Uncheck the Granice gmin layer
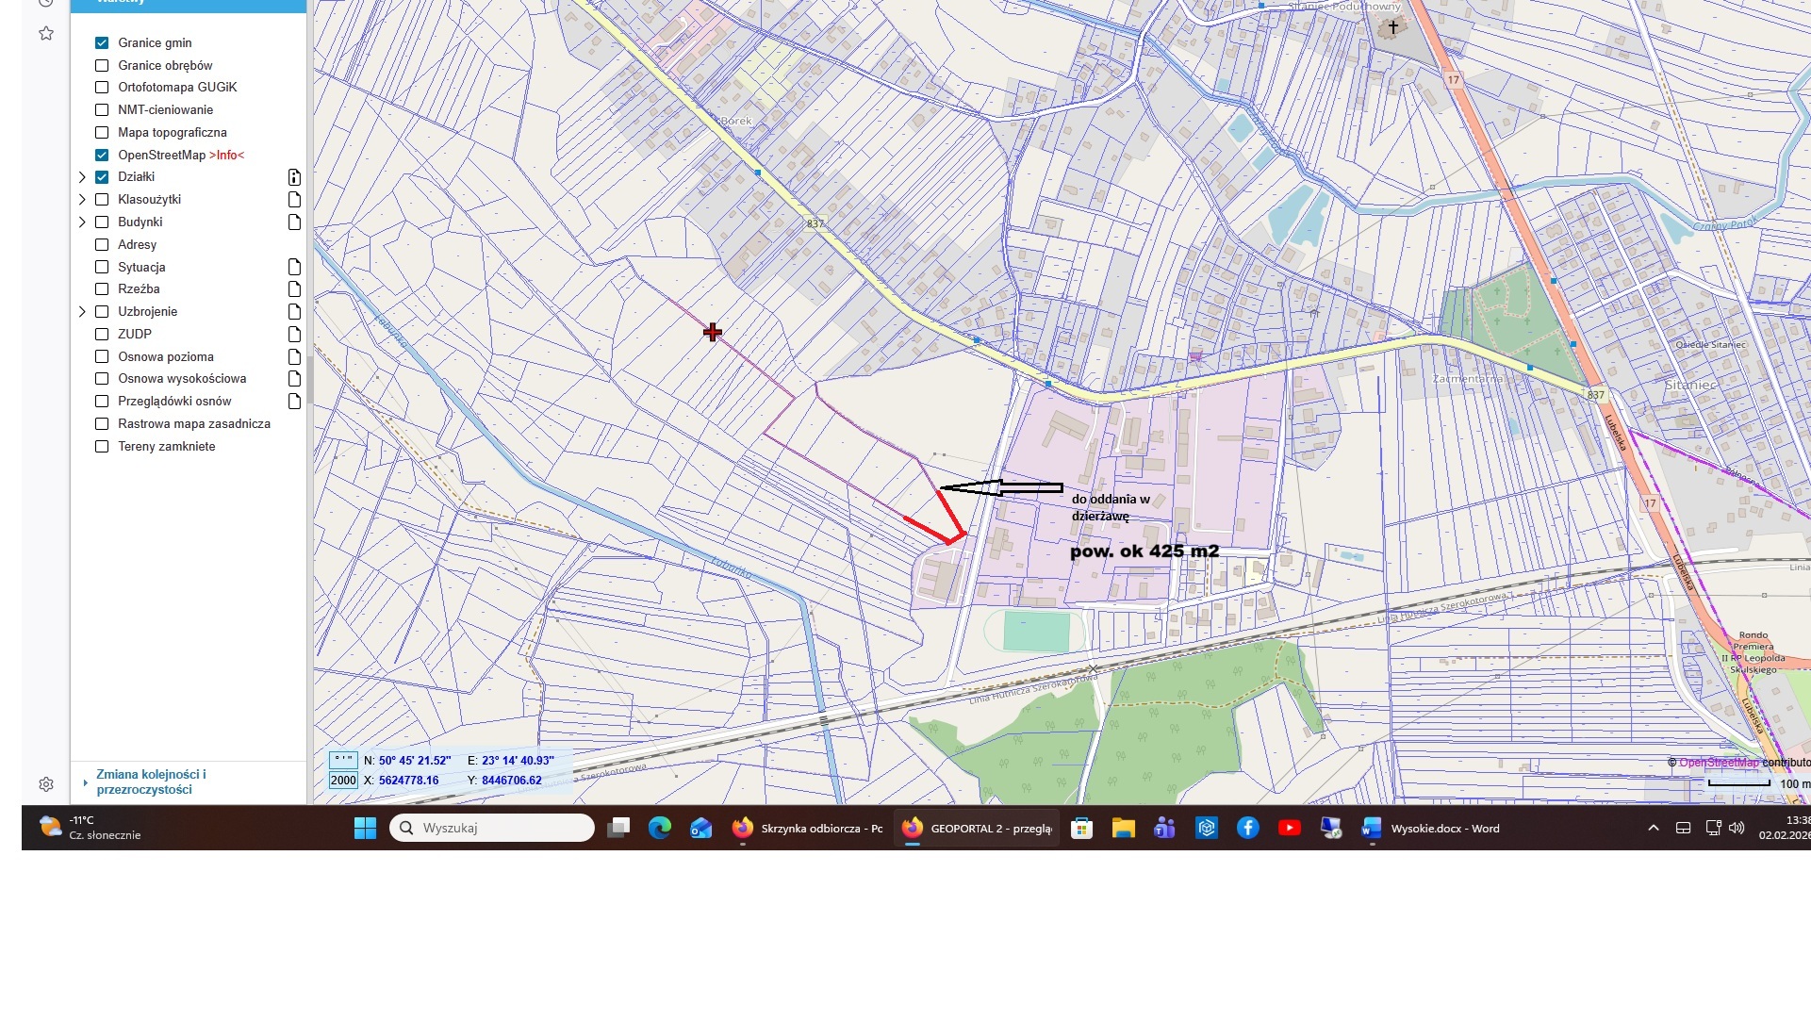Image resolution: width=1811 pixels, height=1020 pixels. [x=102, y=42]
